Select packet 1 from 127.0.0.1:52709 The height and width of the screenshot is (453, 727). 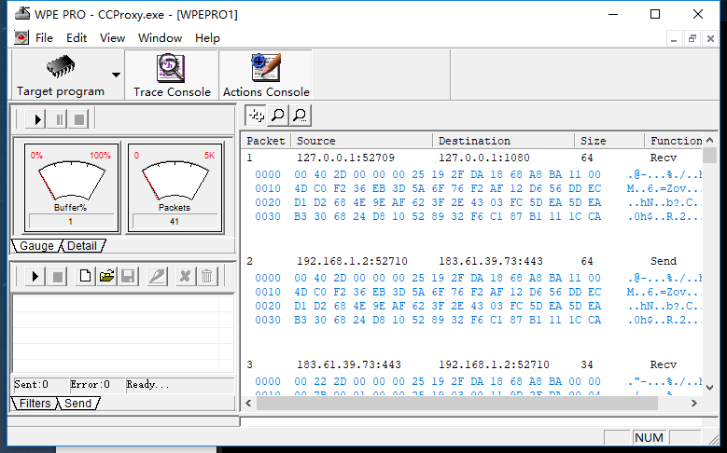(345, 158)
